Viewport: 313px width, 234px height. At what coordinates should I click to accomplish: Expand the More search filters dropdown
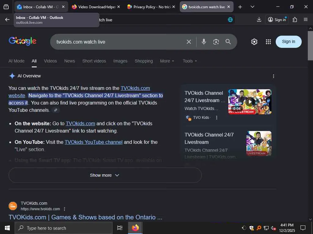(x=167, y=61)
